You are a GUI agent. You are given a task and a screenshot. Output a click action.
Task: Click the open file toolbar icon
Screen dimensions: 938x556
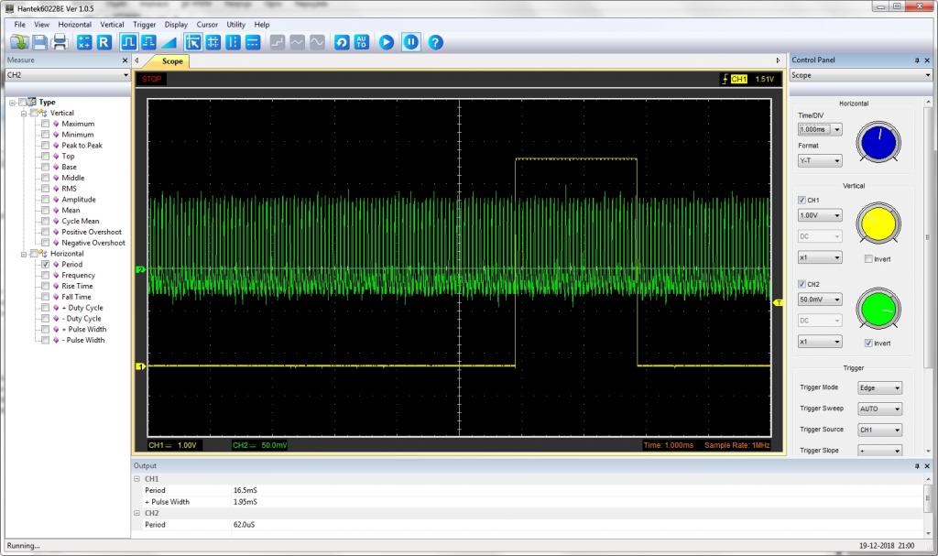coord(19,42)
